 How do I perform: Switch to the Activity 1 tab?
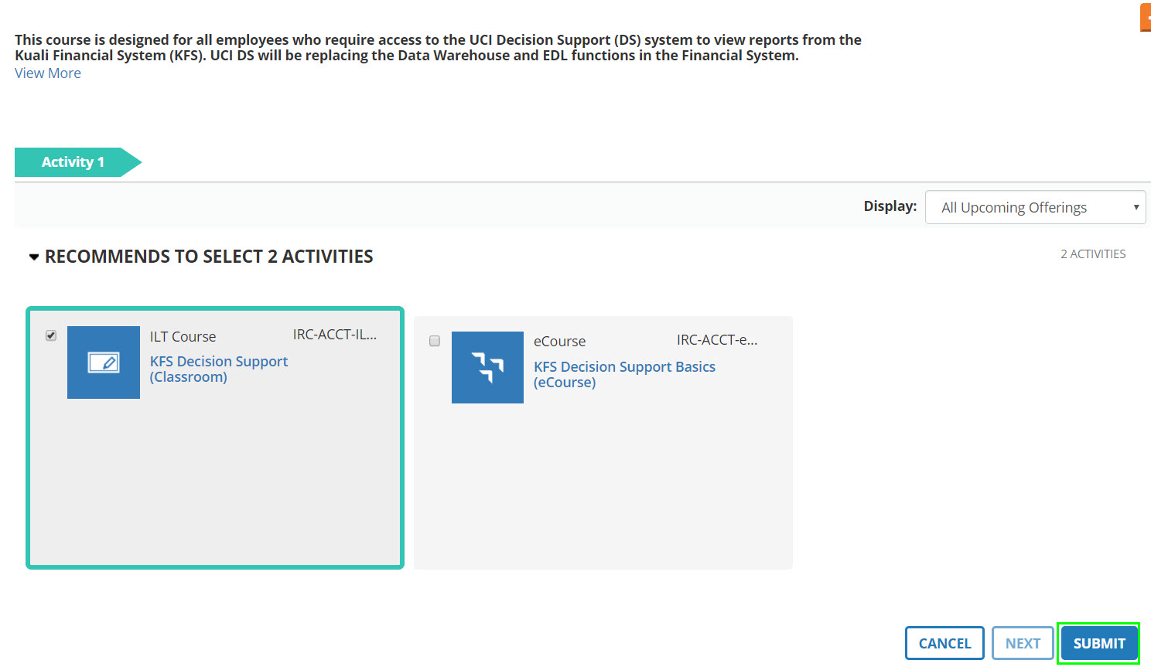tap(73, 162)
